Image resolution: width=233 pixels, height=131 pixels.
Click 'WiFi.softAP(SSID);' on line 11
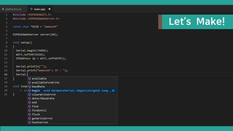(x=31, y=55)
